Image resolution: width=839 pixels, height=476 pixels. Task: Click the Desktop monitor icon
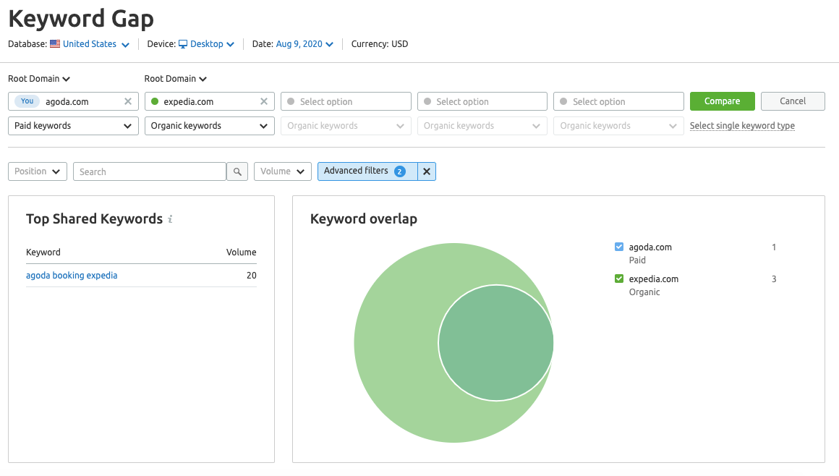183,44
